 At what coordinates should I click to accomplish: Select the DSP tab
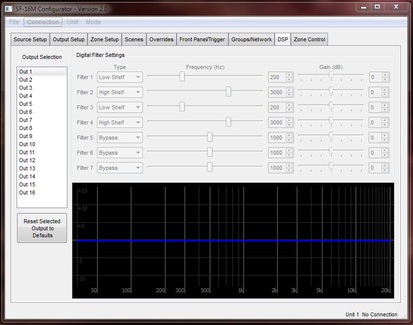pos(283,39)
